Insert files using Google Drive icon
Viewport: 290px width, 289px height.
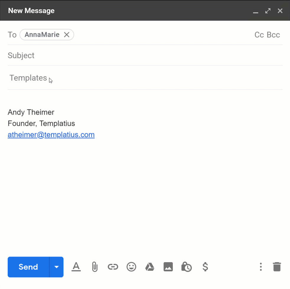pos(150,267)
